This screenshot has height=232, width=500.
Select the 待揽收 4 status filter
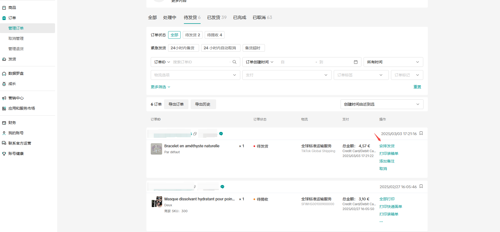pyautogui.click(x=214, y=35)
